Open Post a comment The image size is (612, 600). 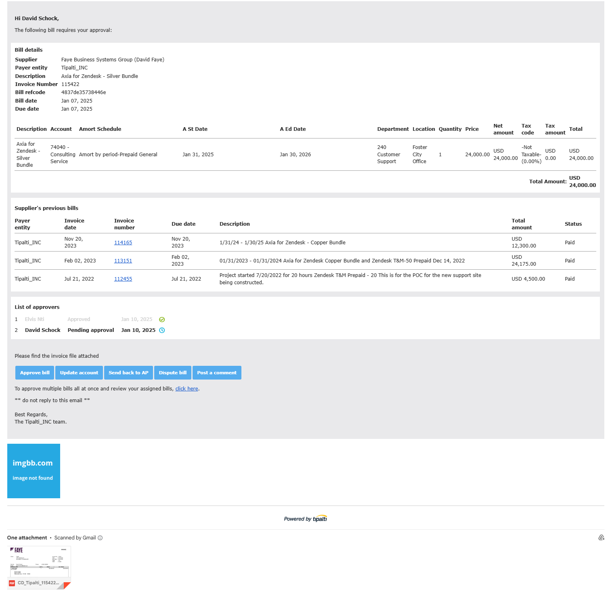pos(217,373)
